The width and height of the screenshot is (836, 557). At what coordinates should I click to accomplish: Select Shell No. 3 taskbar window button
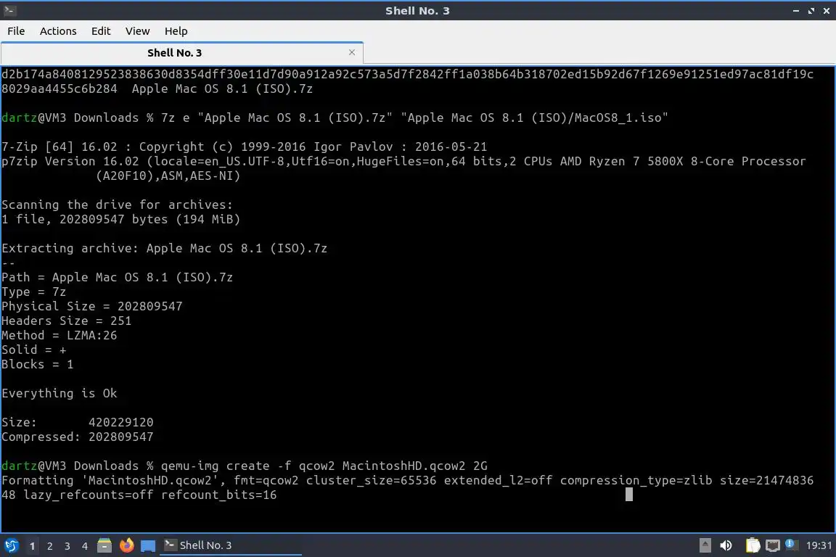click(230, 545)
